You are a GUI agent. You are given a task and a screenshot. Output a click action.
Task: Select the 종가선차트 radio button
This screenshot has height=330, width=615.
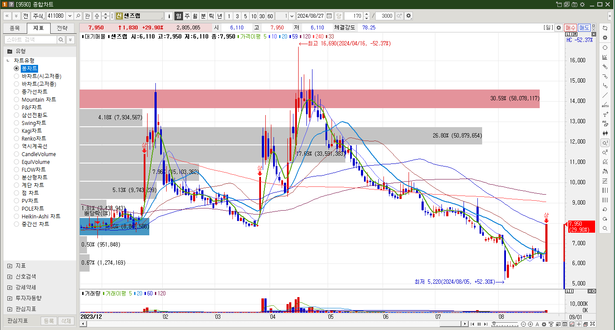click(17, 92)
